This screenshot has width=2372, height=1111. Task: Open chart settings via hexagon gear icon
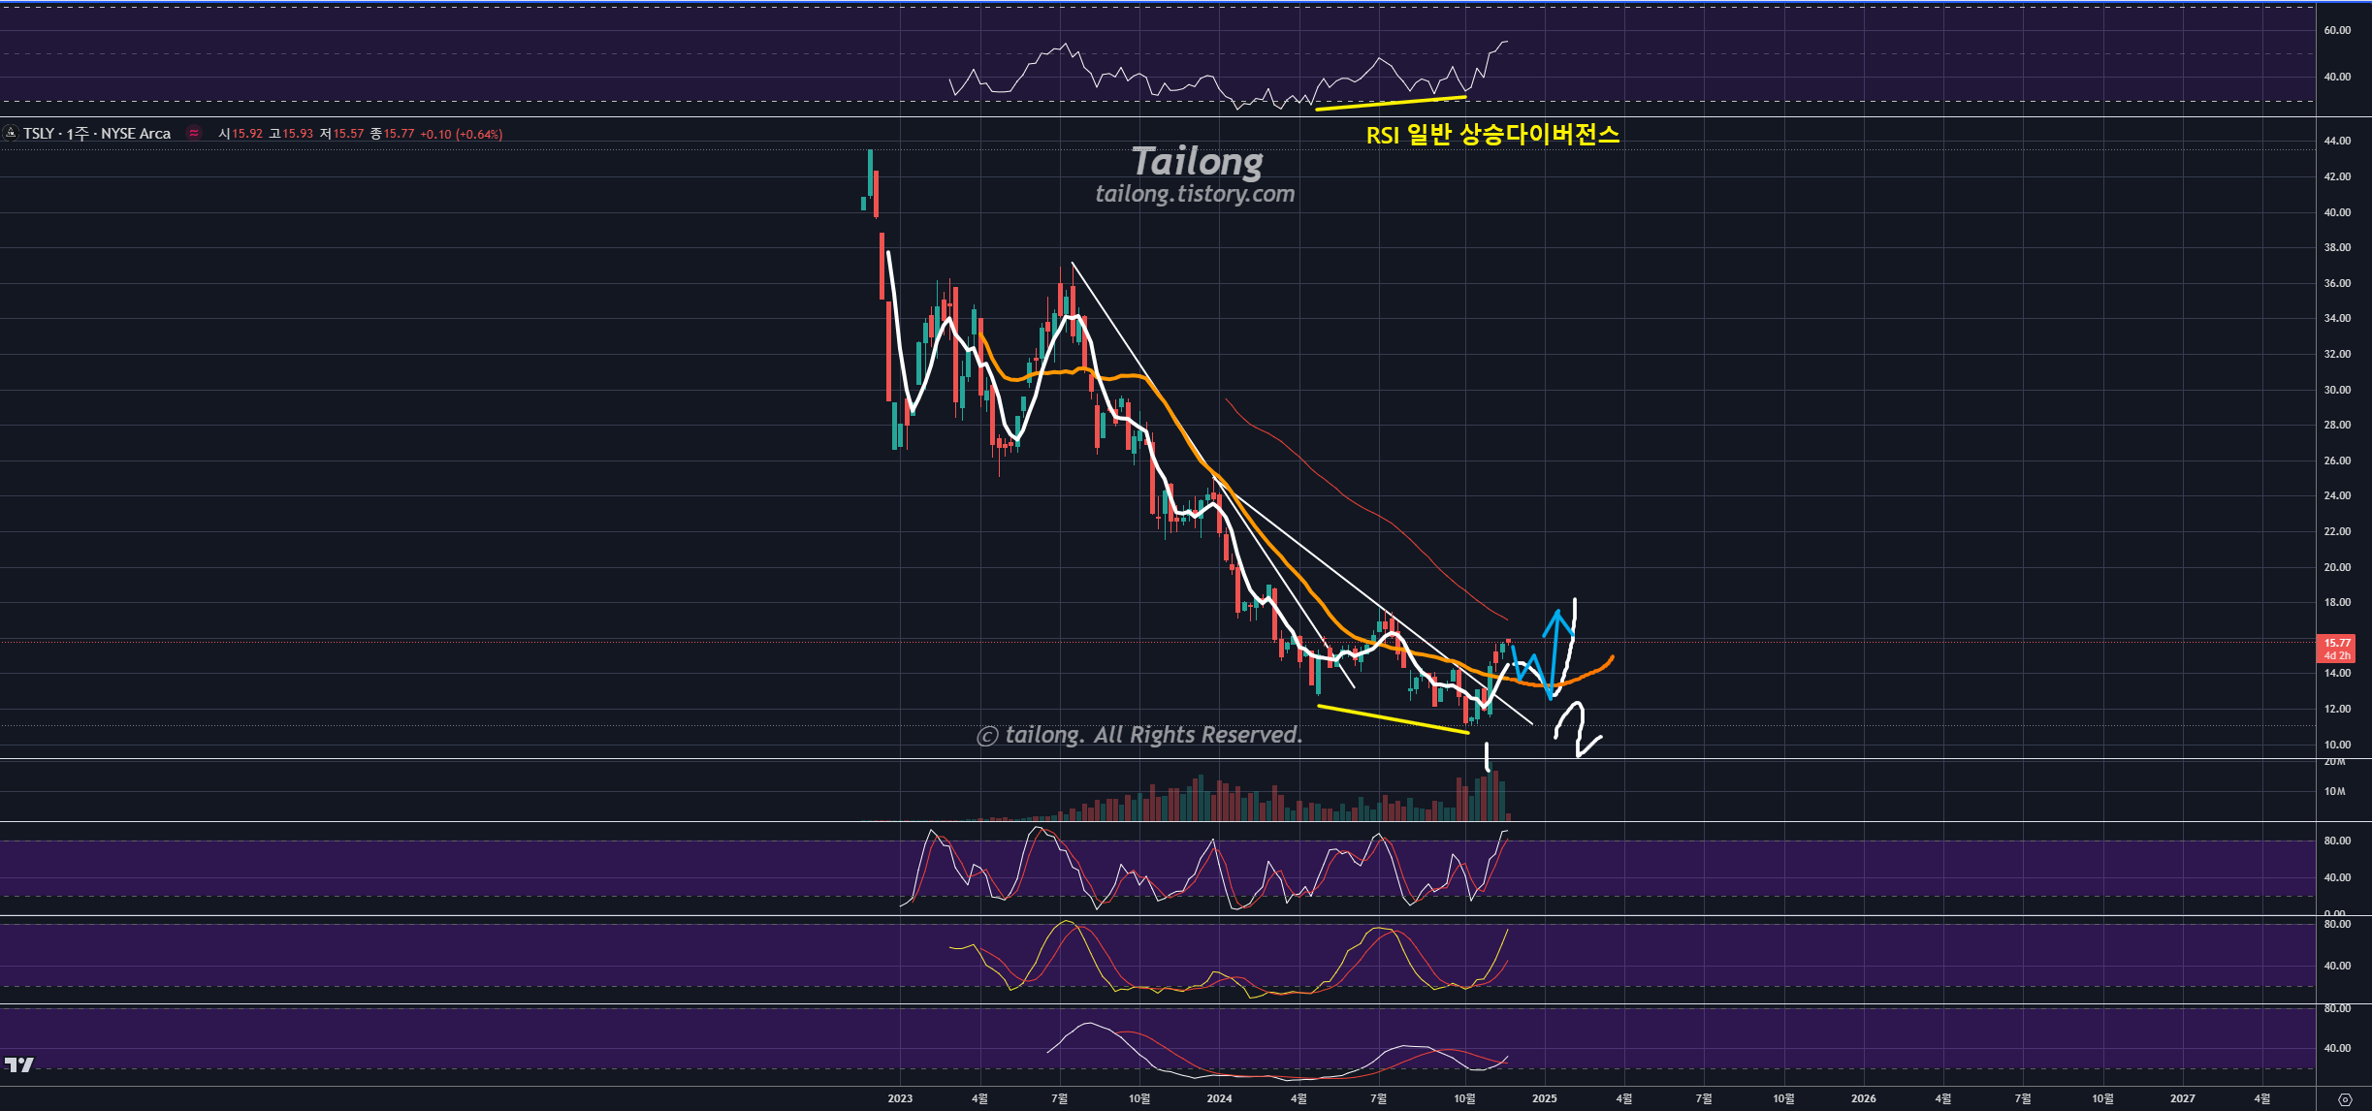[2344, 1098]
